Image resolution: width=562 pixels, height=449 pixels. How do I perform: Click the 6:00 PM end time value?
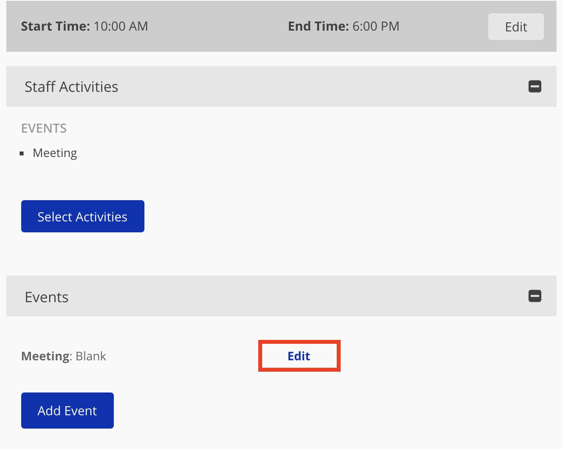click(376, 26)
